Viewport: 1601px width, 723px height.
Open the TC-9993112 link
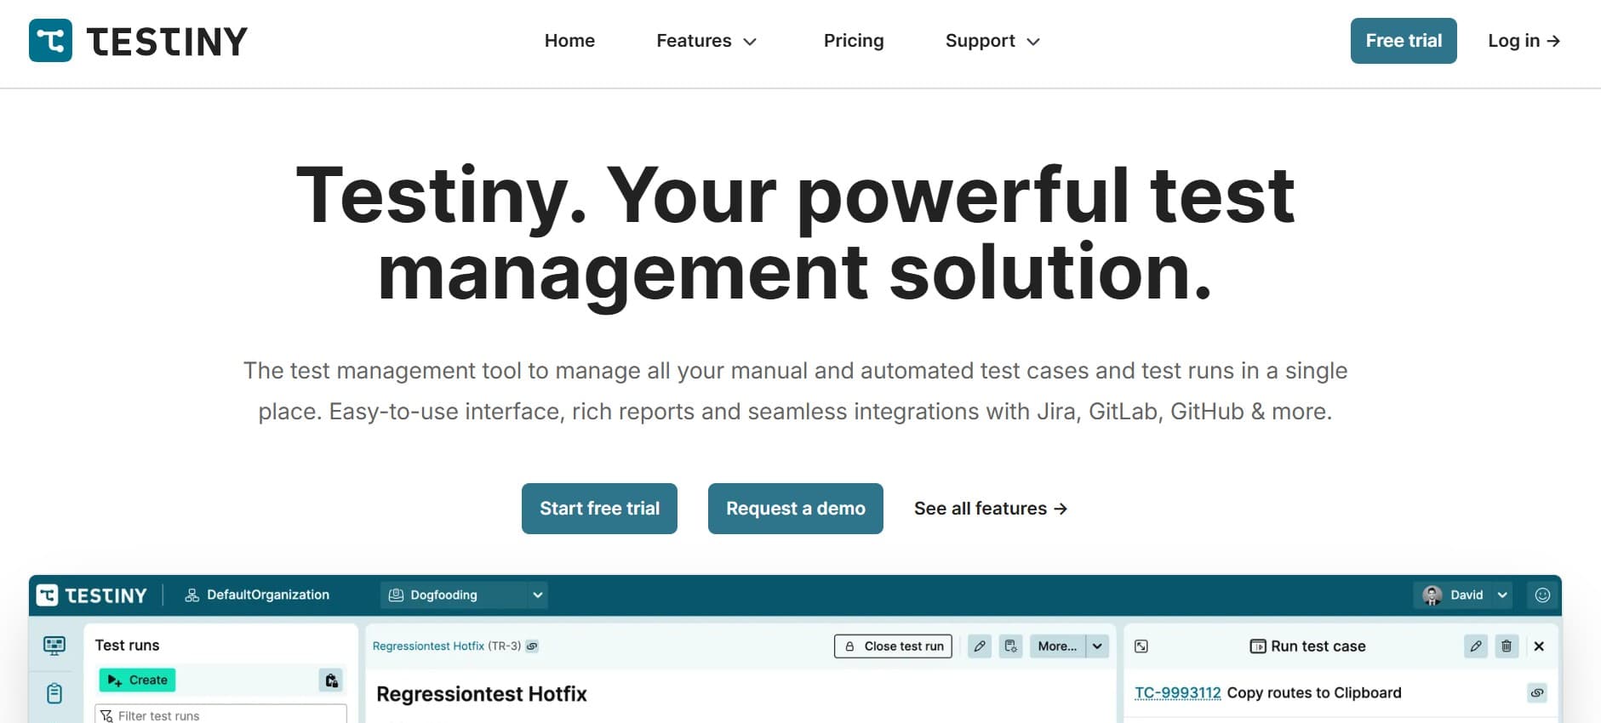click(1178, 693)
